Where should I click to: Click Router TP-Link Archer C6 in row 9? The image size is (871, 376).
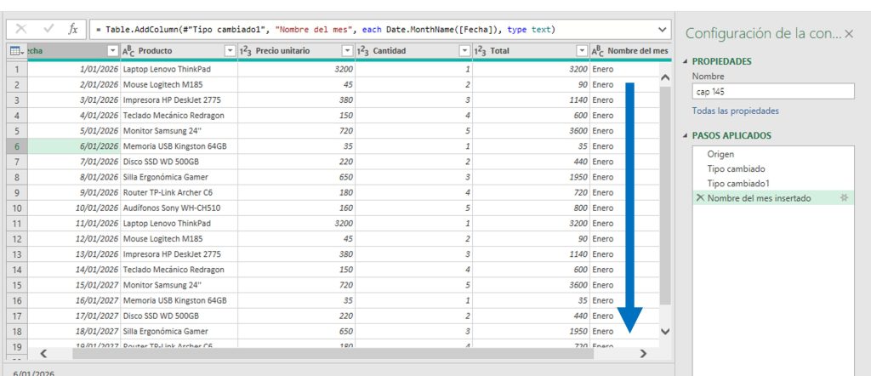[x=179, y=193]
